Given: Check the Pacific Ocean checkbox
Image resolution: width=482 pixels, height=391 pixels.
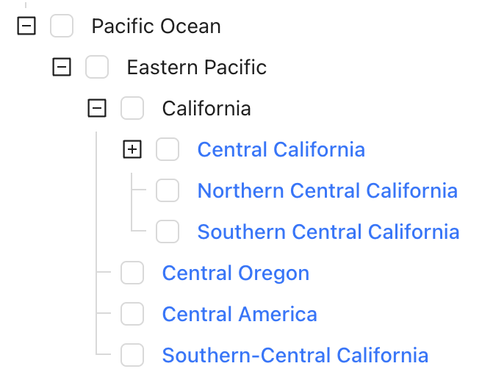Looking at the screenshot, I should (62, 26).
